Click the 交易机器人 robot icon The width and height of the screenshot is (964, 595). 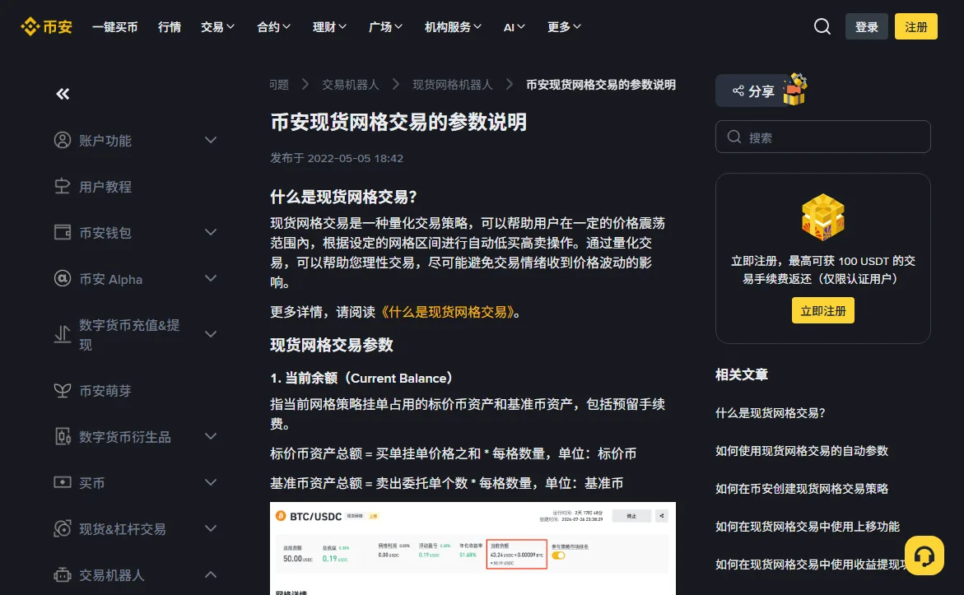coord(63,574)
